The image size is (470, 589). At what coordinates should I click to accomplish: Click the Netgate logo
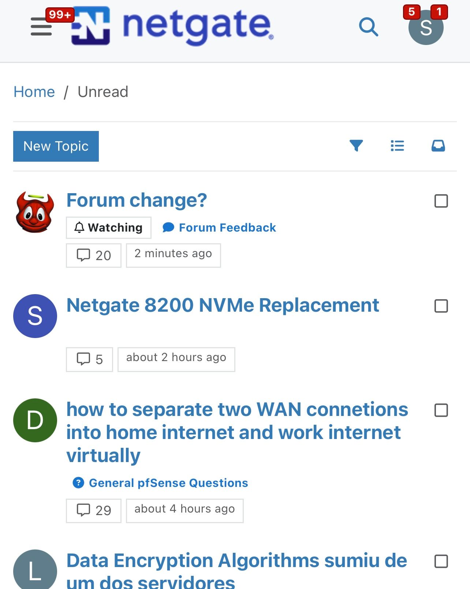pyautogui.click(x=172, y=26)
